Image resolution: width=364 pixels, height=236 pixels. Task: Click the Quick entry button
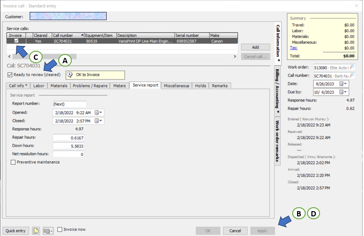pos(16,231)
